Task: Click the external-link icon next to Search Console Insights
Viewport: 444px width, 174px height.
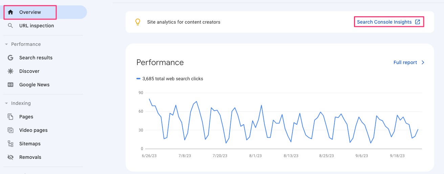Action: (418, 22)
